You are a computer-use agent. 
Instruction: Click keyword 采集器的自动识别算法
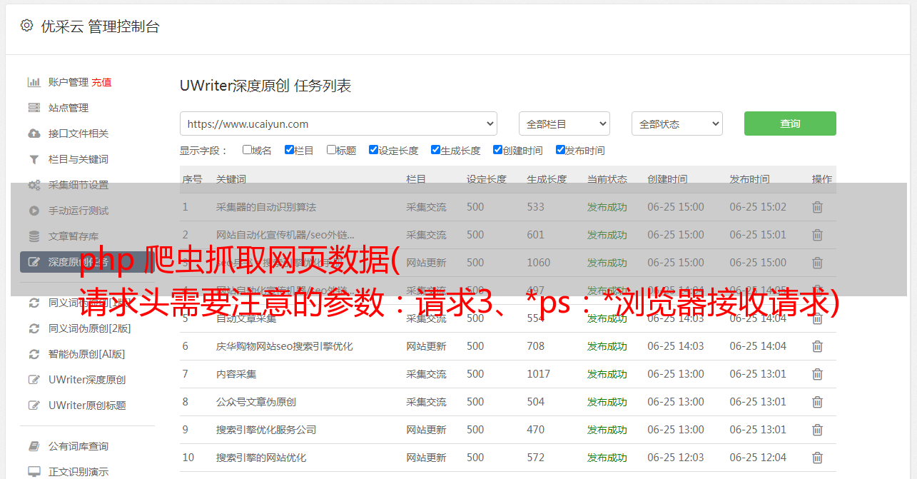[x=266, y=207]
